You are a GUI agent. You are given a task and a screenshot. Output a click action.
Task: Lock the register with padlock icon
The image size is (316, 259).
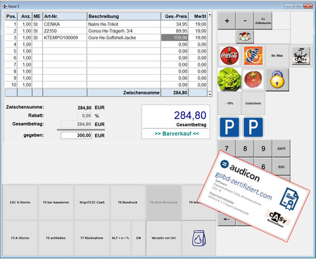[277, 80]
